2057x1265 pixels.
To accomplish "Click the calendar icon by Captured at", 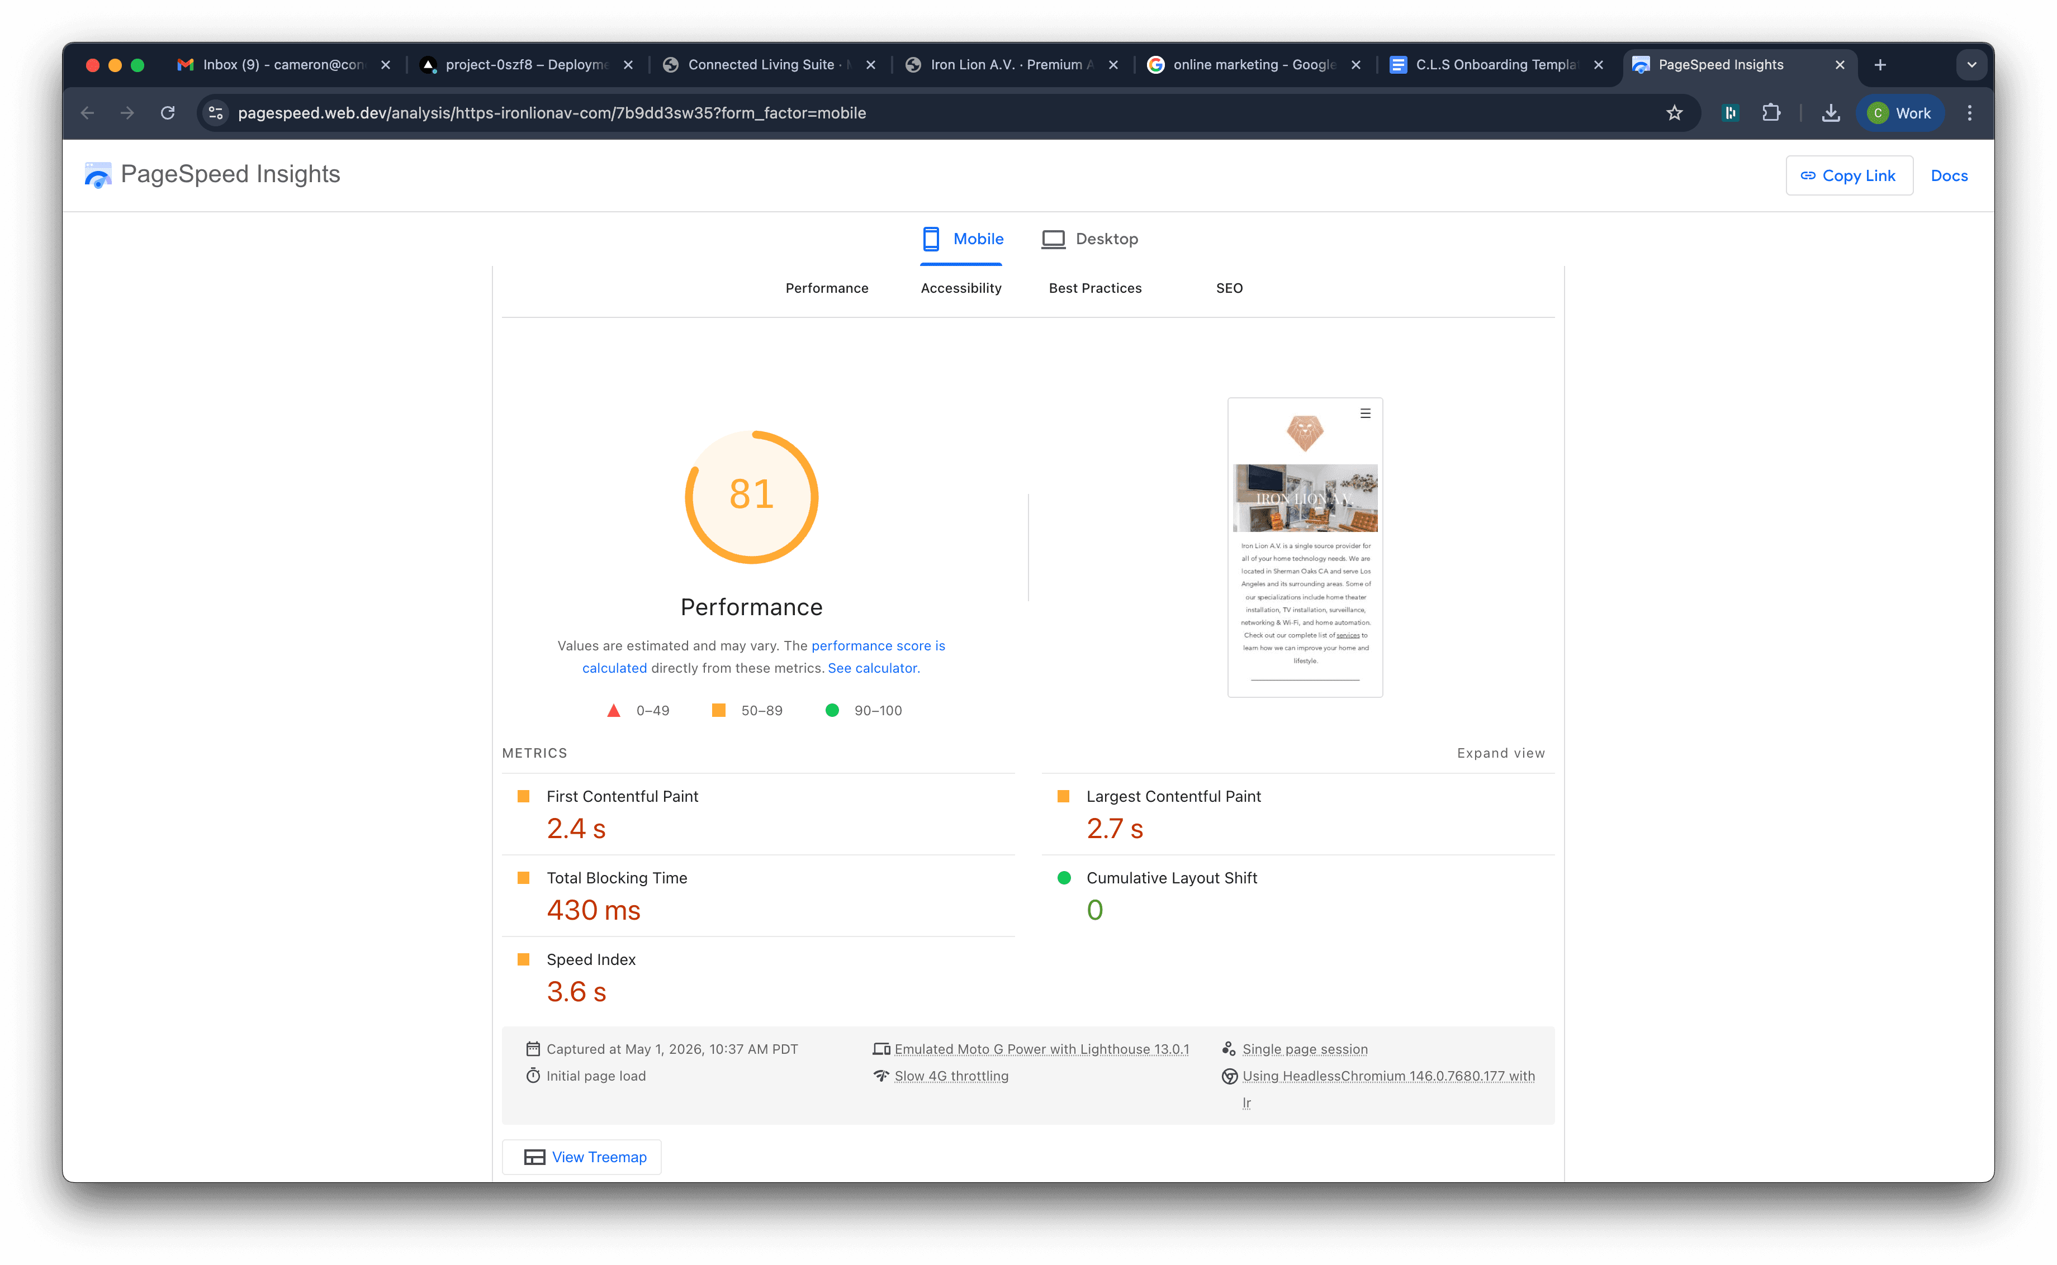I will 532,1049.
